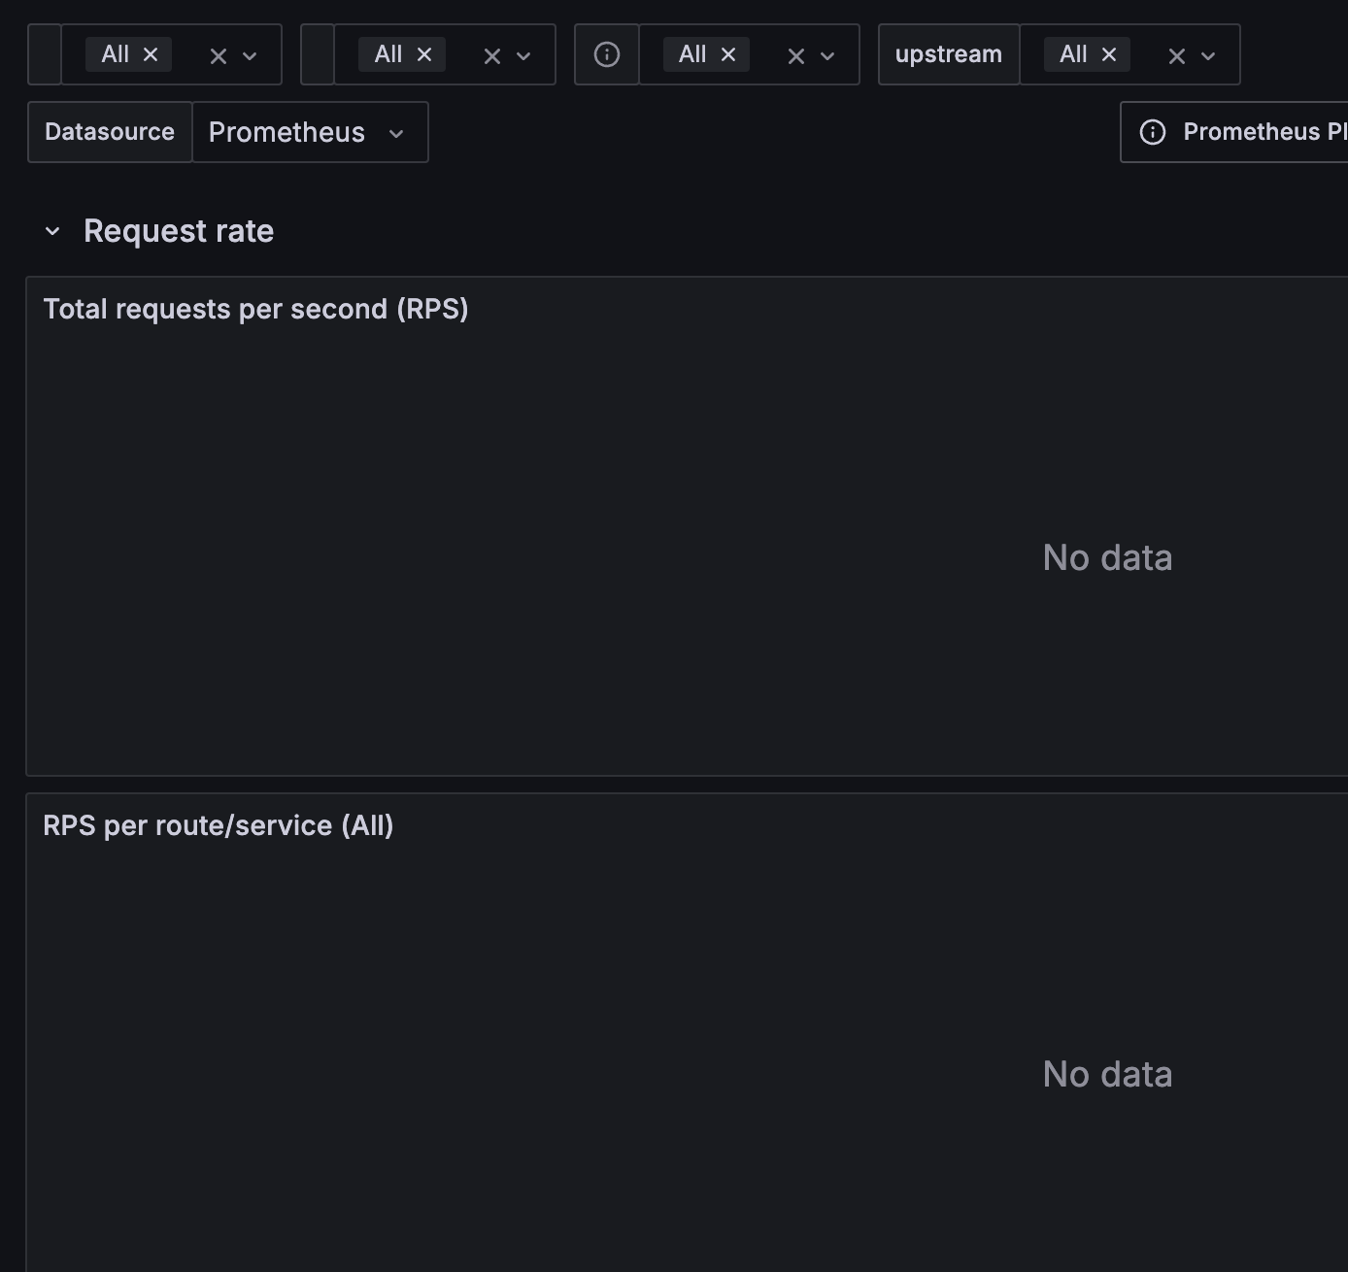
Task: Click the RPS per route/service panel title
Action: tap(219, 825)
